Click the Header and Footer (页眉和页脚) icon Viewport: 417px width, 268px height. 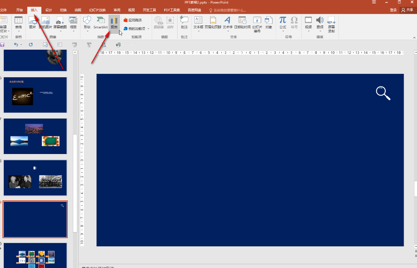point(213,23)
